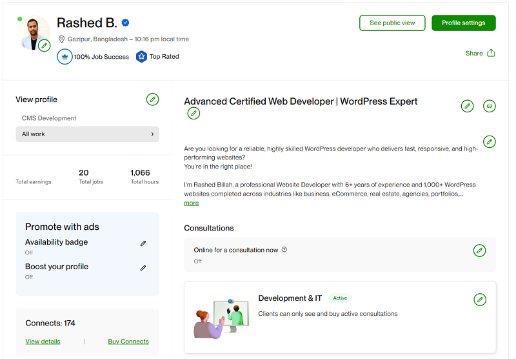This screenshot has height=359, width=516.
Task: Edit Online for a consultation now setting
Action: click(479, 251)
